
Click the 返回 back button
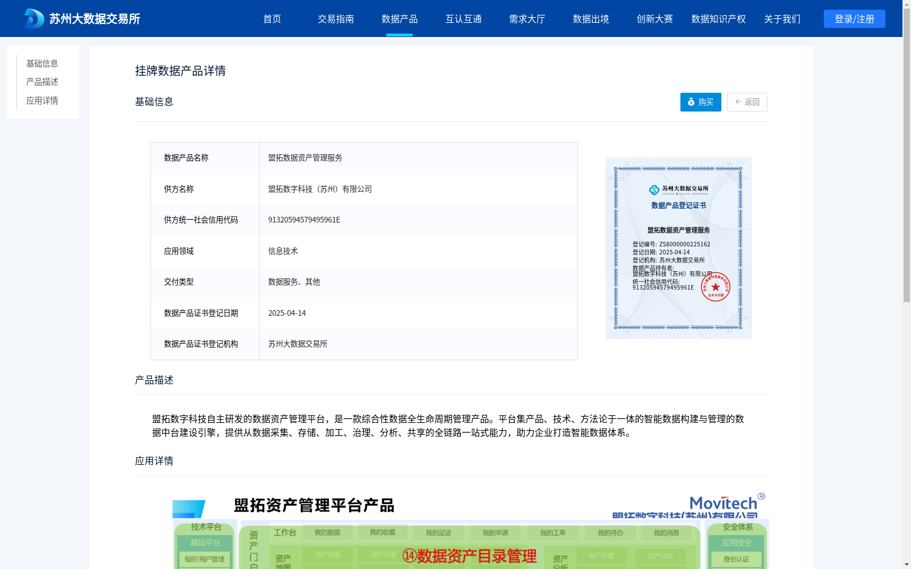pyautogui.click(x=747, y=102)
